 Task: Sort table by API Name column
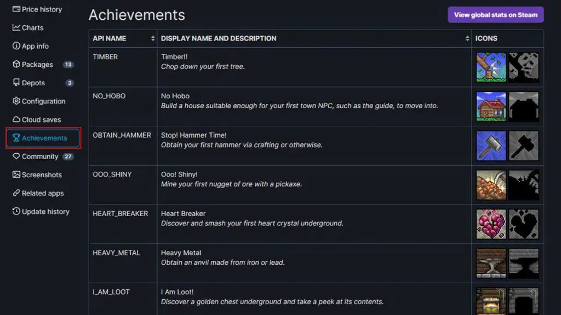pos(153,39)
